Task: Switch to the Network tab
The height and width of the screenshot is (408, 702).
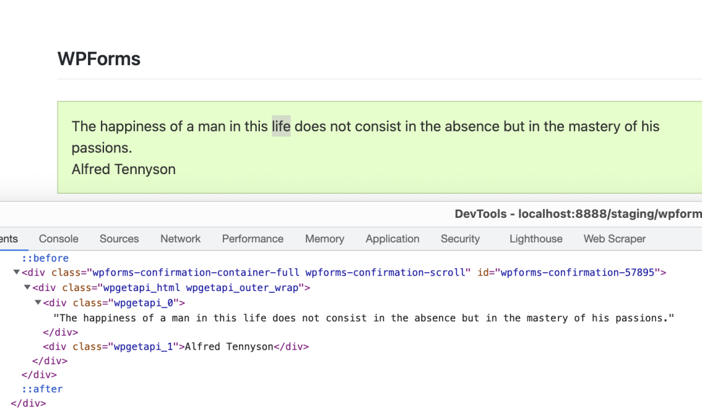Action: [180, 239]
